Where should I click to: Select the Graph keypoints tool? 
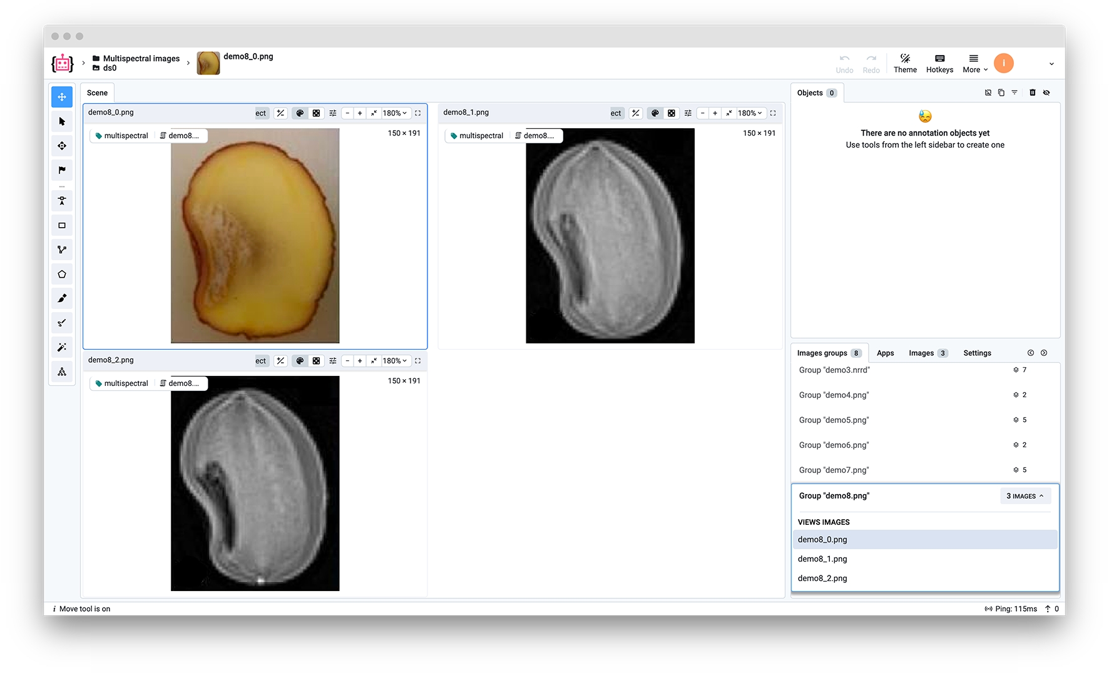(x=62, y=372)
